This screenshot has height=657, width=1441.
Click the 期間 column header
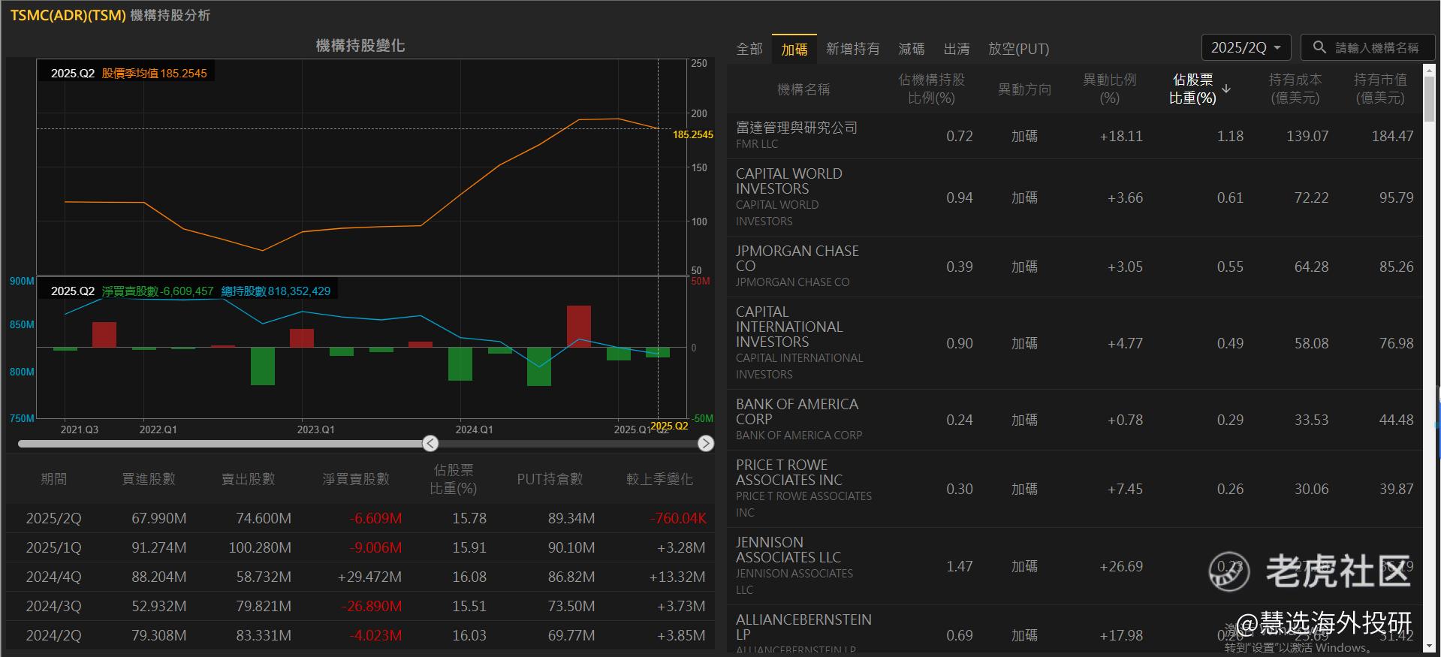coord(53,479)
